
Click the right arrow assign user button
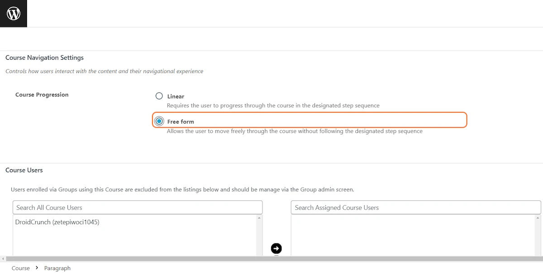coord(276,248)
